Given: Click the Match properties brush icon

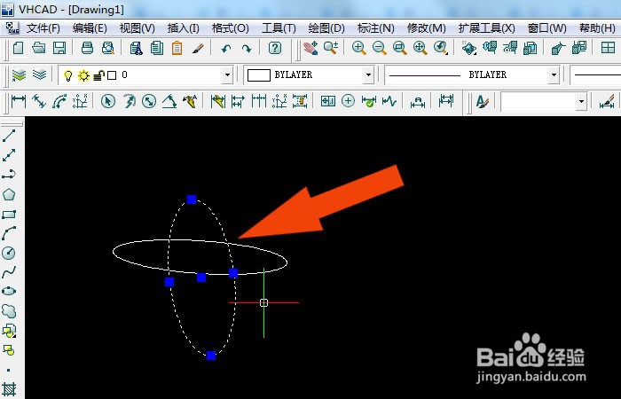Looking at the screenshot, I should coord(198,48).
